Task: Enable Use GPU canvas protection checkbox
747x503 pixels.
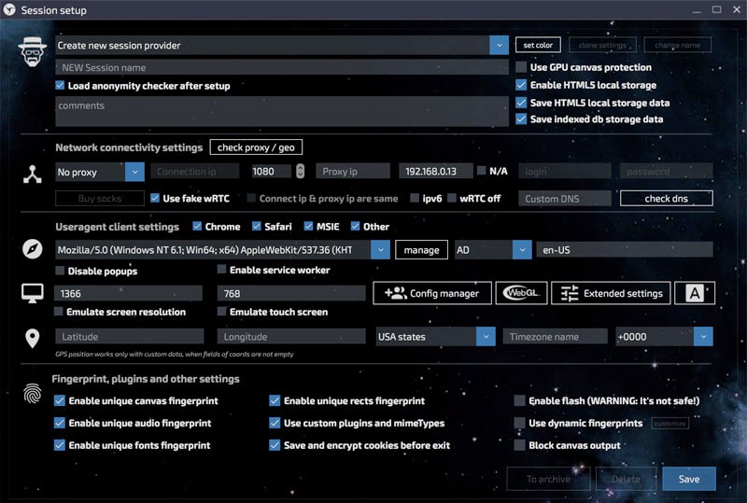Action: pyautogui.click(x=522, y=67)
